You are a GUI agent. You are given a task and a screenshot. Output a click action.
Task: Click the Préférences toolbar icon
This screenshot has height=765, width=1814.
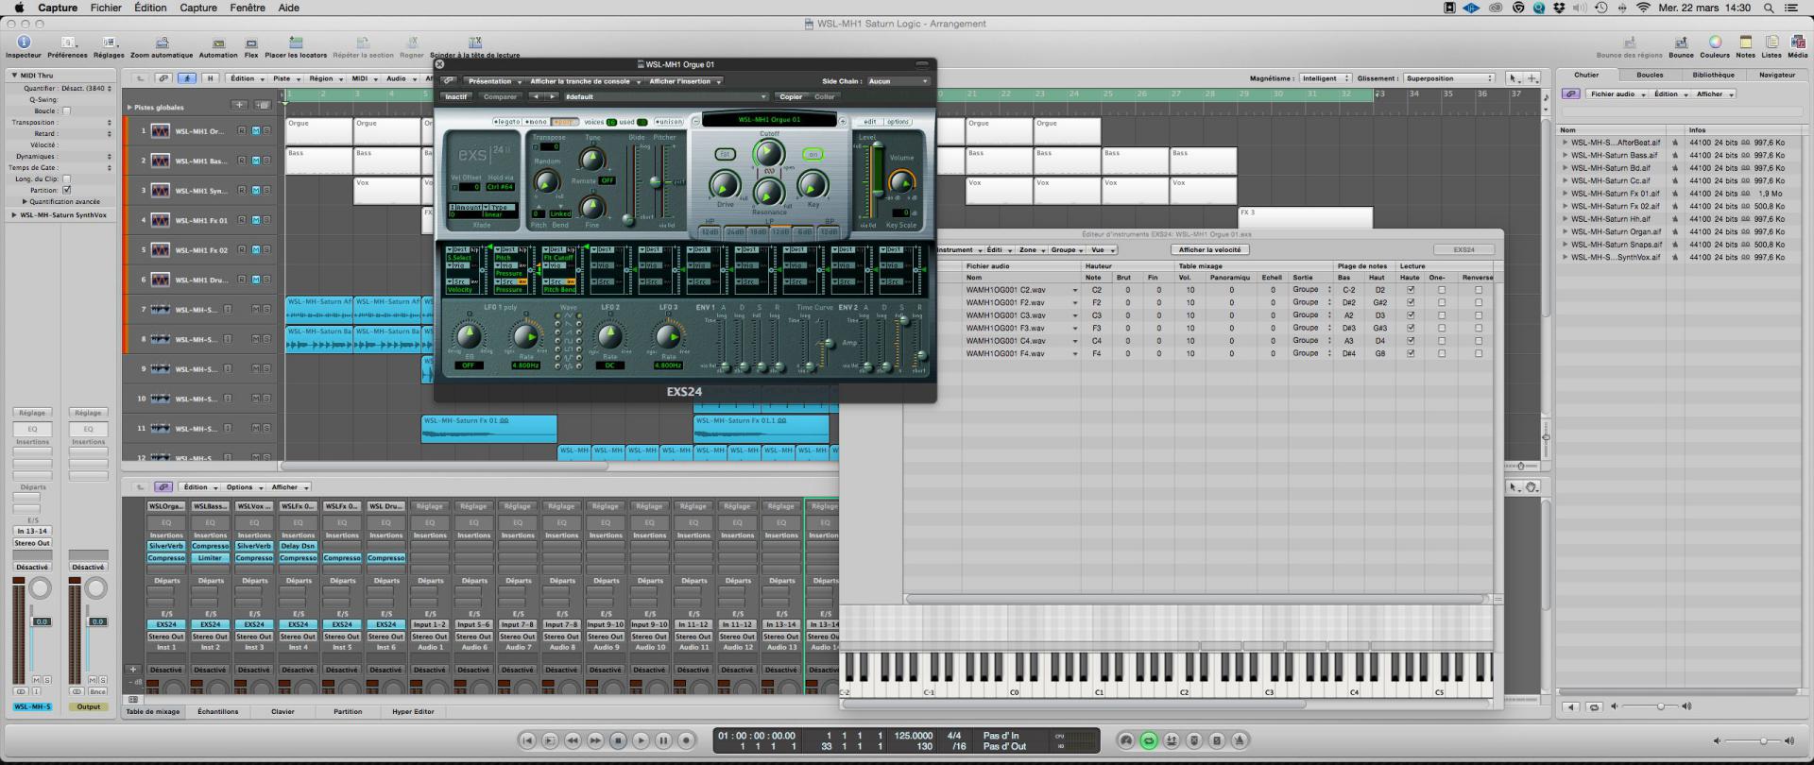(67, 42)
